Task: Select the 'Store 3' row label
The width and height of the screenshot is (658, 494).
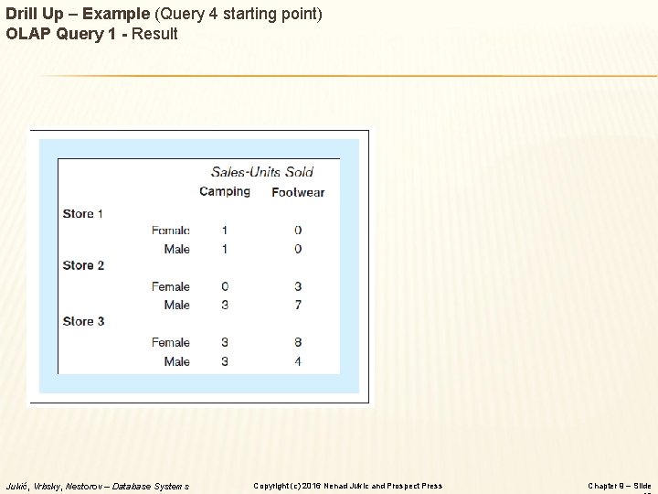Action: pos(83,321)
